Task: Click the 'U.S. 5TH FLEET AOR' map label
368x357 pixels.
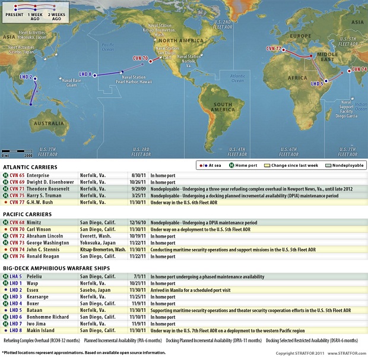Action: (x=348, y=42)
